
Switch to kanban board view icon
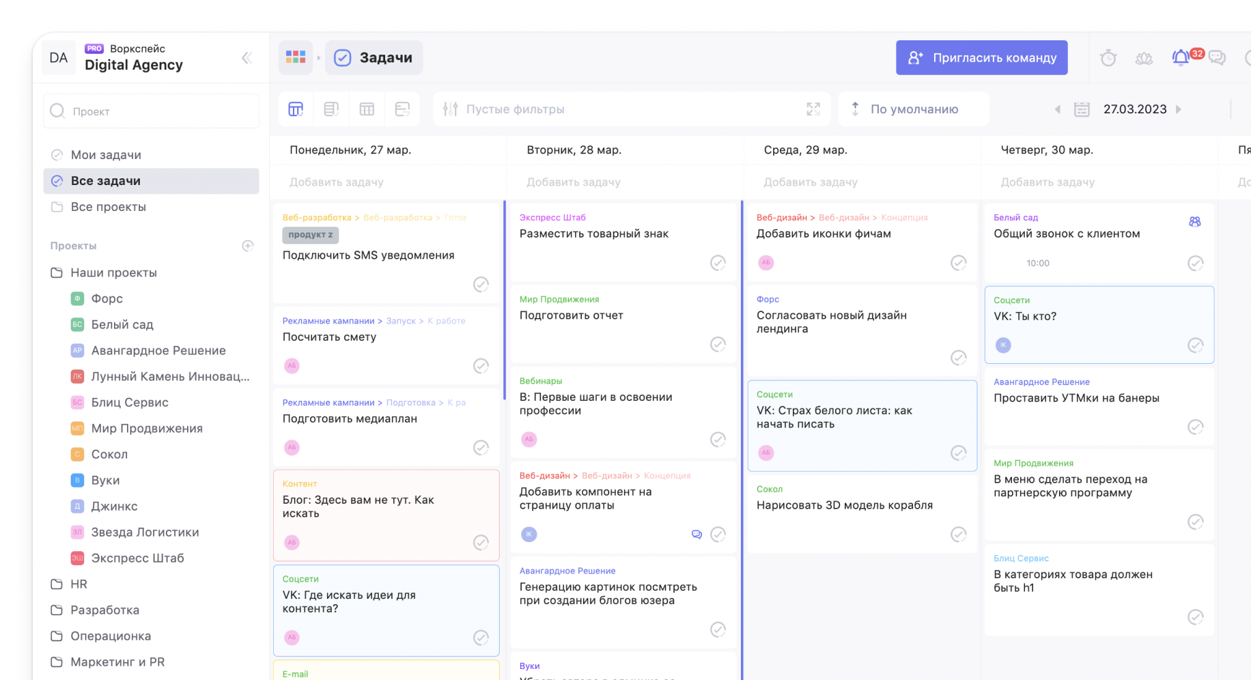pyautogui.click(x=296, y=109)
